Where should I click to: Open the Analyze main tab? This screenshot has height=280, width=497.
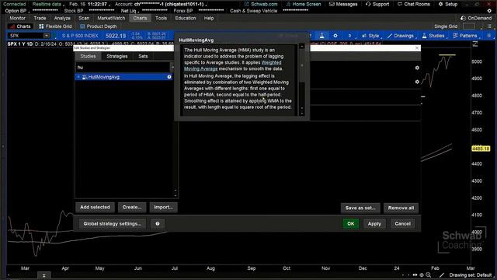pyautogui.click(x=62, y=18)
